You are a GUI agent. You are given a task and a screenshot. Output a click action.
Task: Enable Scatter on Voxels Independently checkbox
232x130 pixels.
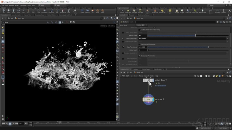click(139, 30)
